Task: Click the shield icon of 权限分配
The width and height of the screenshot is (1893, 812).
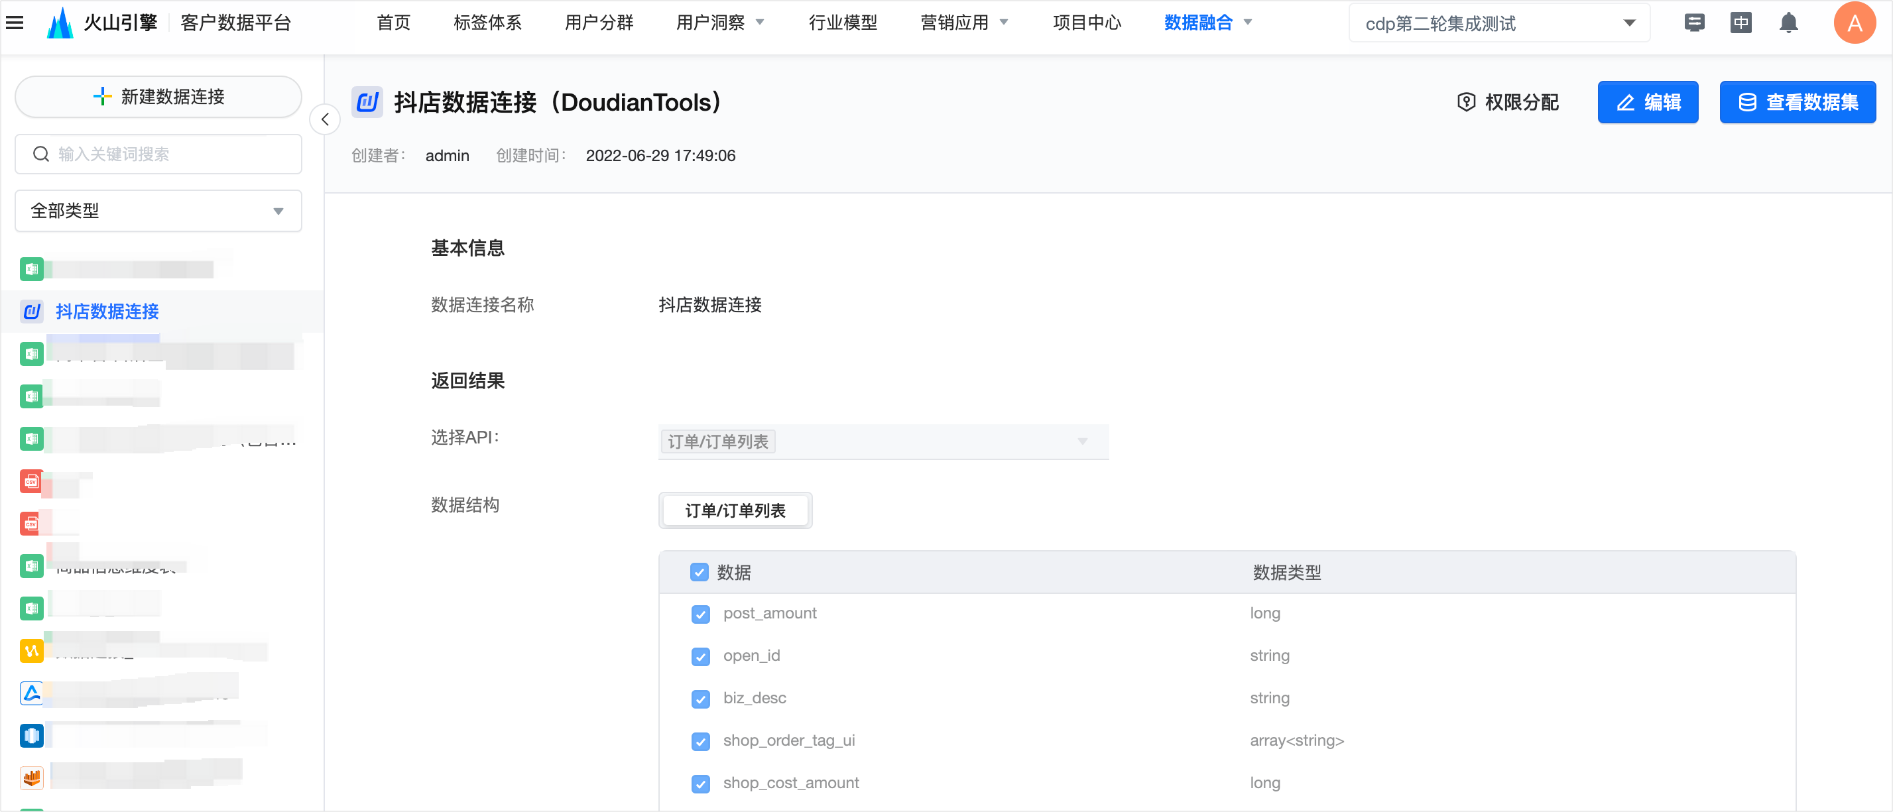Action: point(1465,102)
